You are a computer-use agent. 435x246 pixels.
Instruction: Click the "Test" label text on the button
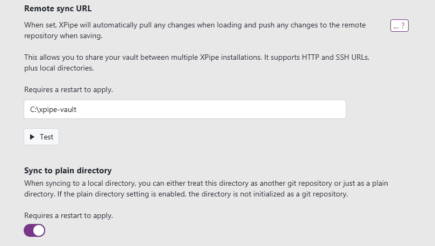point(47,137)
